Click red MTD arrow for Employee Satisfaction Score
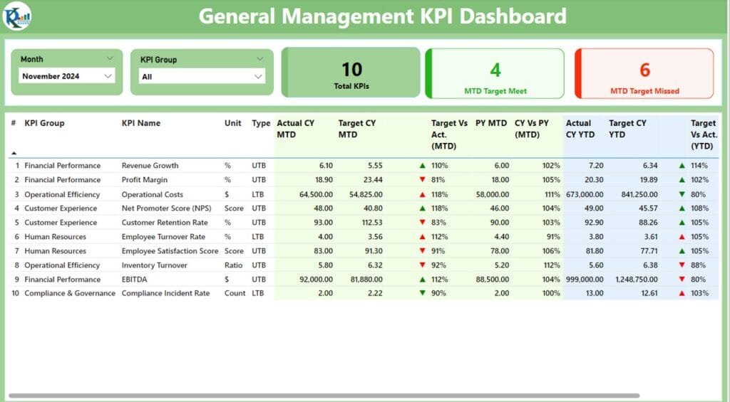The image size is (730, 402). (422, 250)
